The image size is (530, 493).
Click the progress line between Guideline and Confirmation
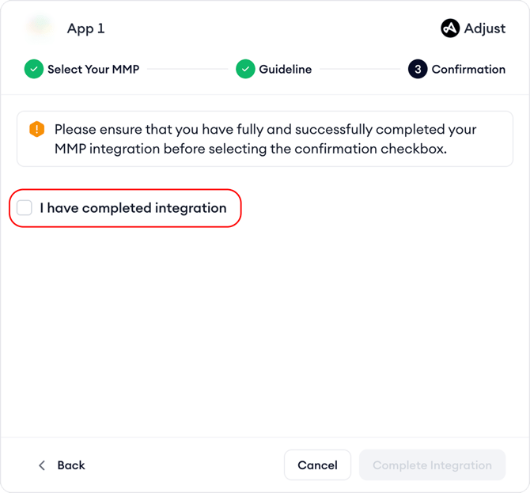[359, 69]
